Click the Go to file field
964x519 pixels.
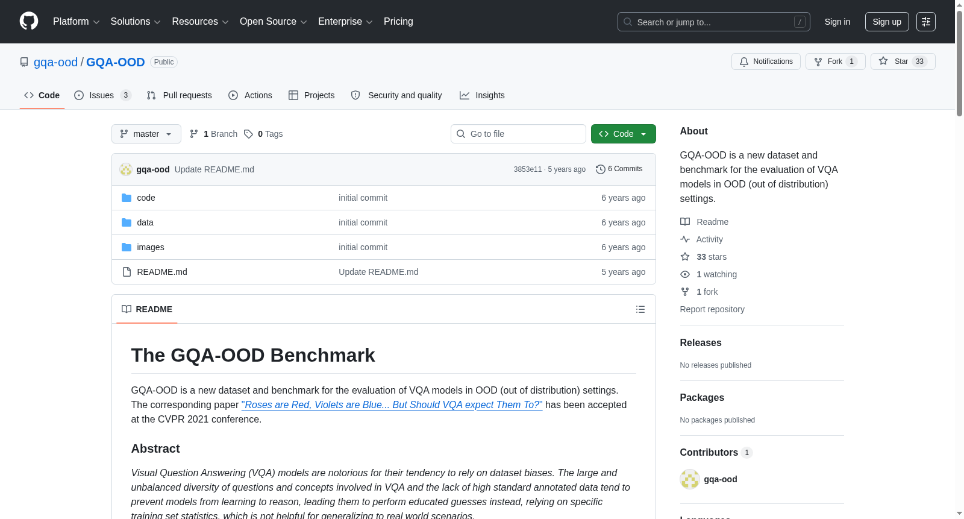518,134
